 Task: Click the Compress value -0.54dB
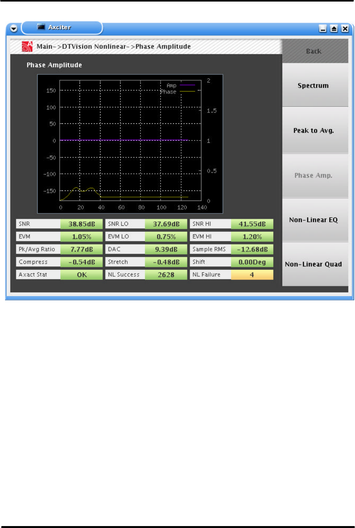click(x=81, y=262)
